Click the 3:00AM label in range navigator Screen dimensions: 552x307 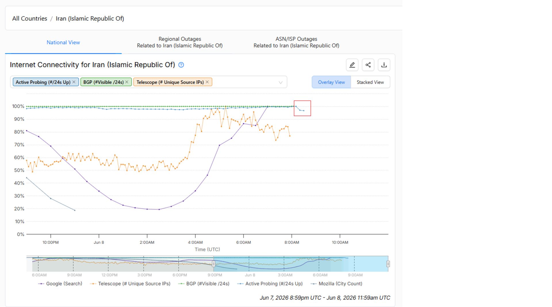285,275
